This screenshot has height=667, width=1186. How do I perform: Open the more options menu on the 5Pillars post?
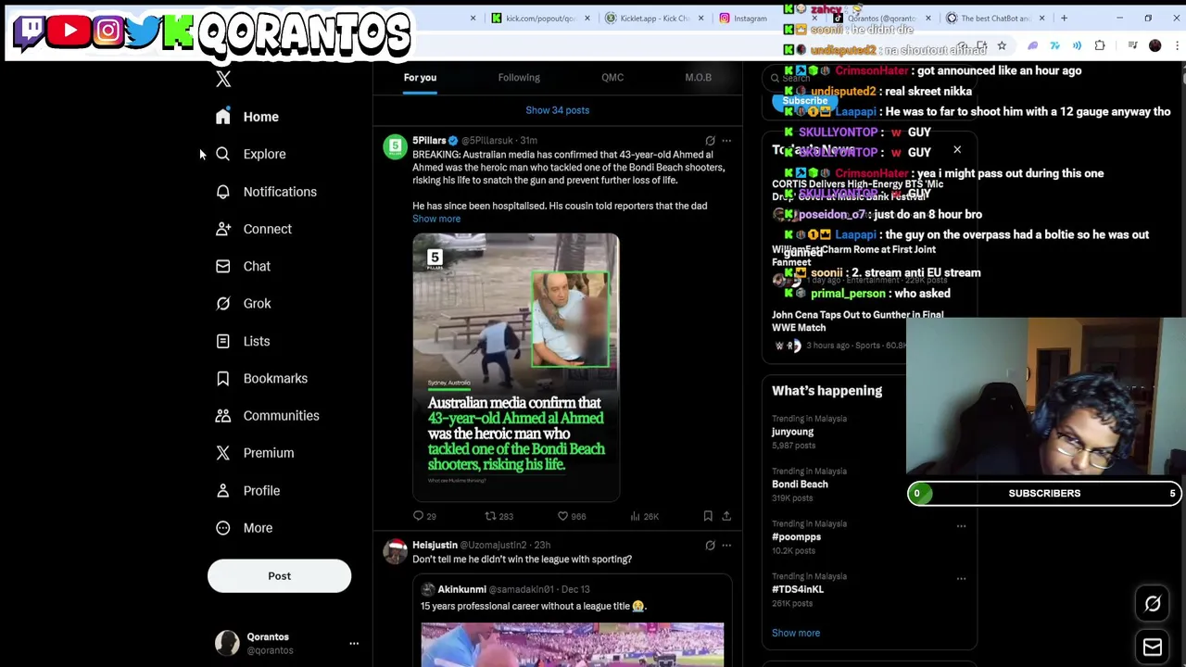click(726, 141)
